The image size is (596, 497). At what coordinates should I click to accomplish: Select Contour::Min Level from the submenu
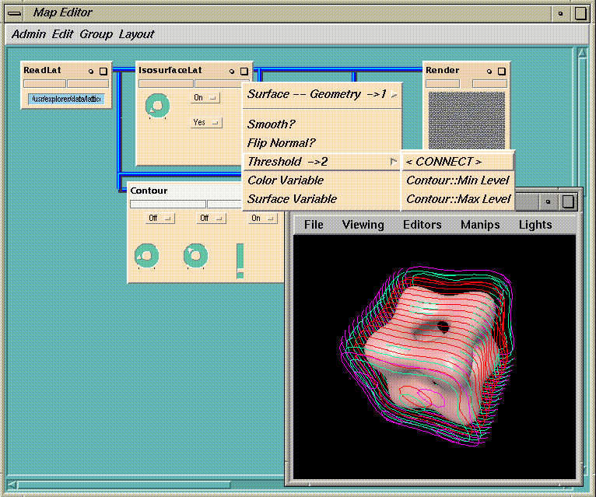(458, 180)
